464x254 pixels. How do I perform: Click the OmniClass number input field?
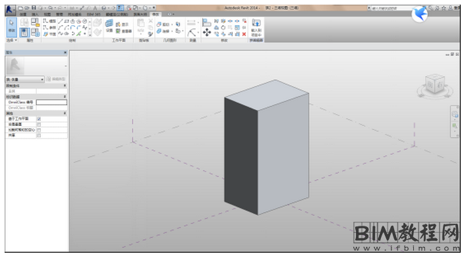coord(51,102)
